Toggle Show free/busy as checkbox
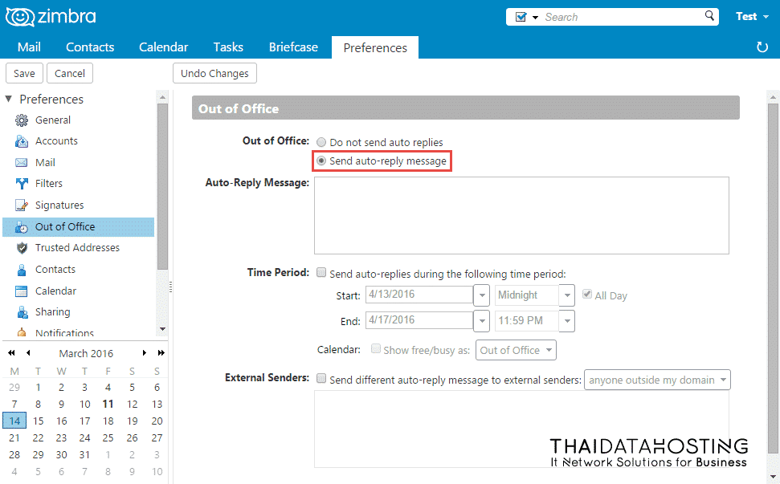The image size is (780, 484). point(376,349)
